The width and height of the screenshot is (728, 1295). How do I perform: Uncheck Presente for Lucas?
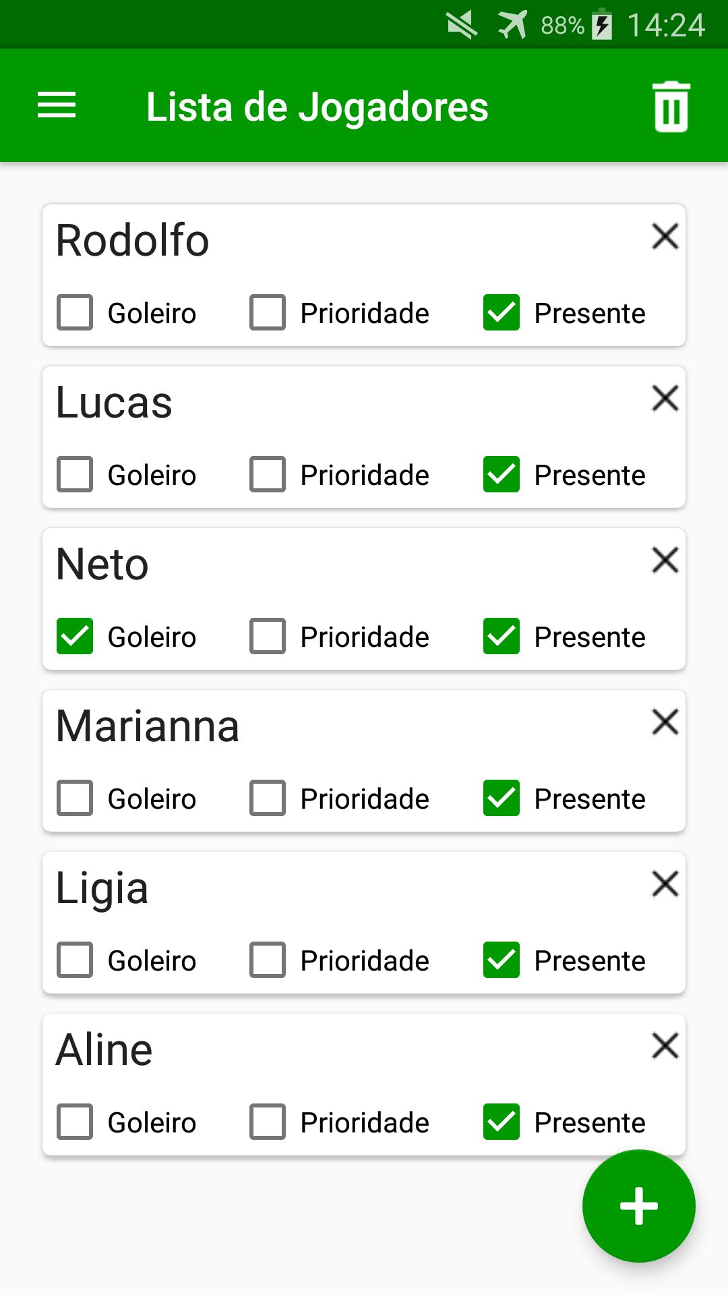coord(502,475)
